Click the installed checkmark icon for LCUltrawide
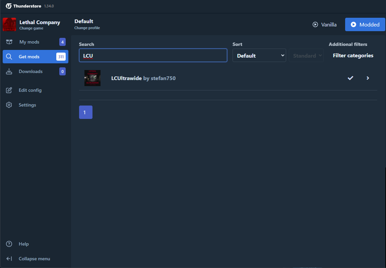This screenshot has height=268, width=386. 350,78
